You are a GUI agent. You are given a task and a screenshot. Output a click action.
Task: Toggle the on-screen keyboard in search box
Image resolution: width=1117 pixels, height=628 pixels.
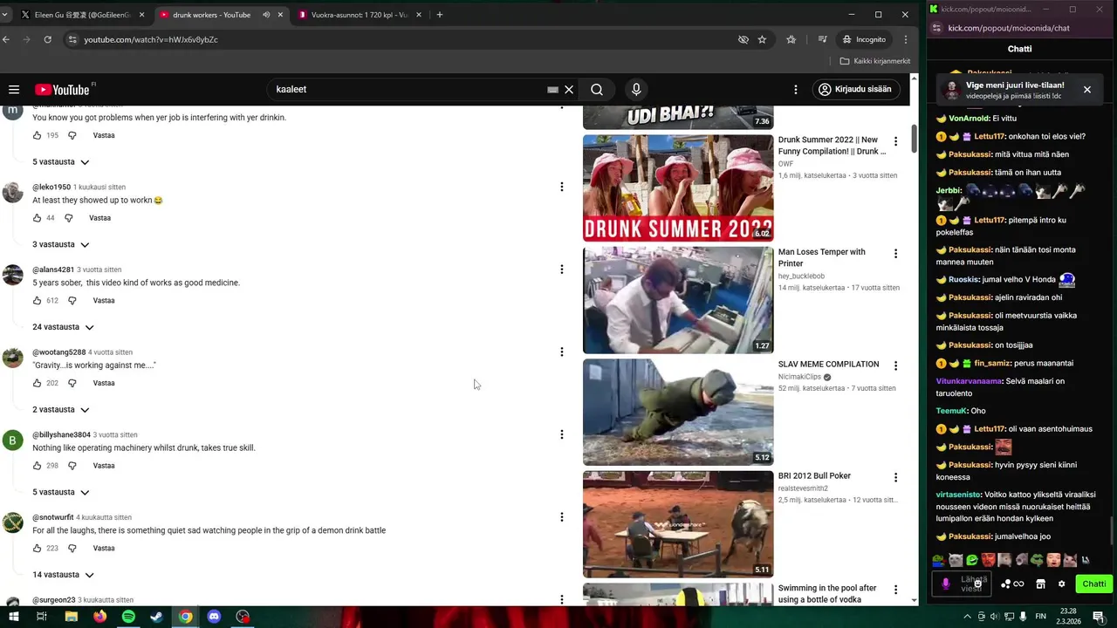point(552,89)
